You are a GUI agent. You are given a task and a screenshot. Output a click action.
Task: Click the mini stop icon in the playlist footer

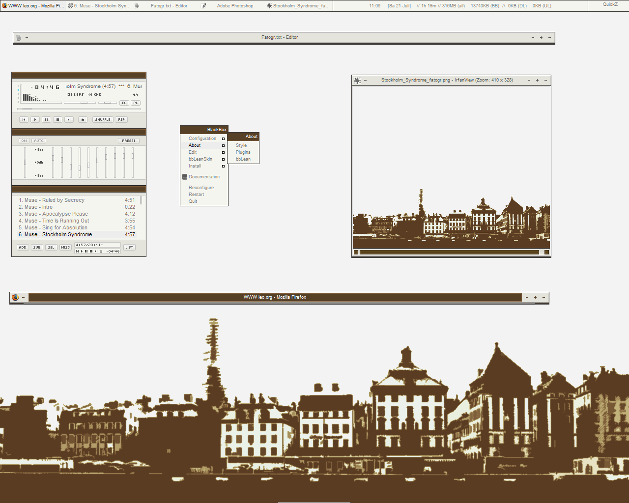click(x=91, y=251)
